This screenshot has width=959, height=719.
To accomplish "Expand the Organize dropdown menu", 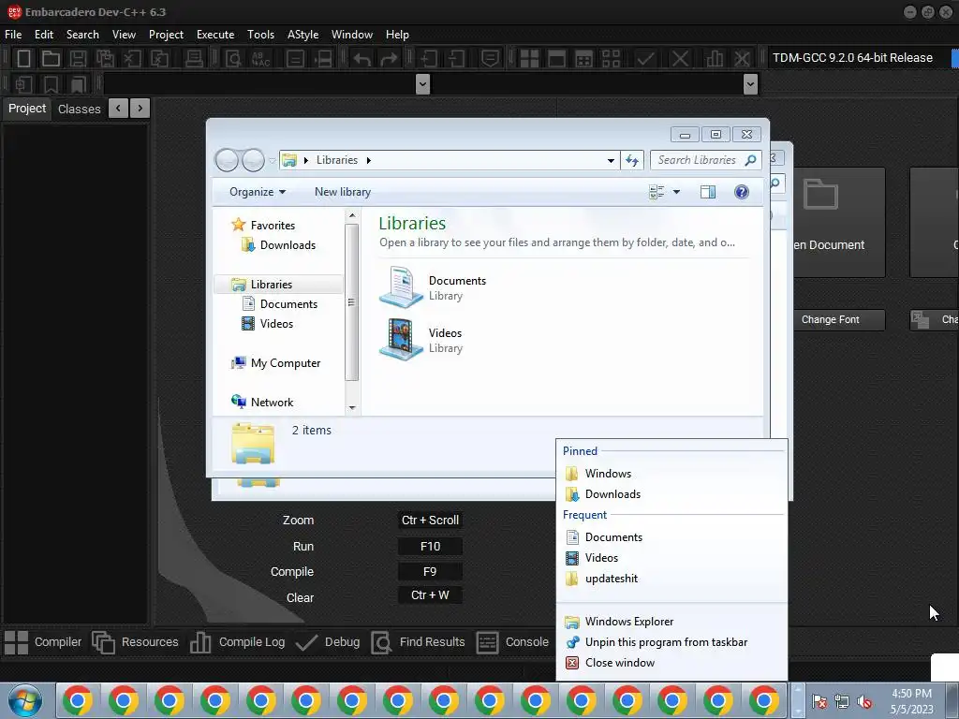I will (258, 192).
